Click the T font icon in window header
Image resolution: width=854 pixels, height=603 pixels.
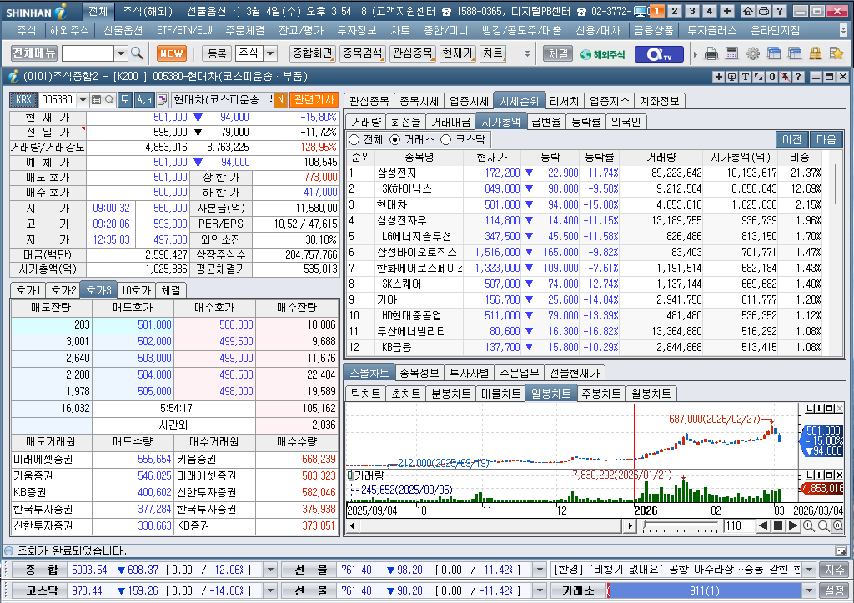[x=745, y=77]
